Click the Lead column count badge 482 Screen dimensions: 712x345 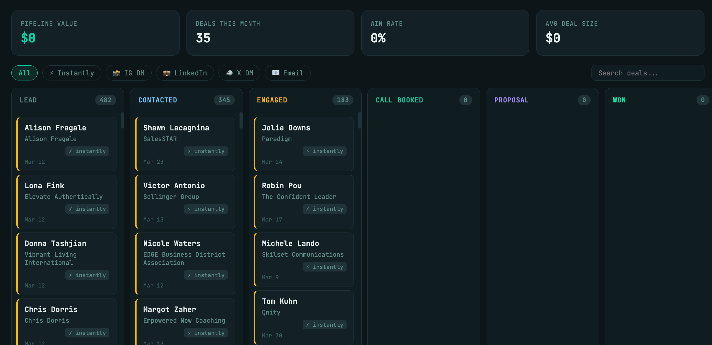point(105,100)
